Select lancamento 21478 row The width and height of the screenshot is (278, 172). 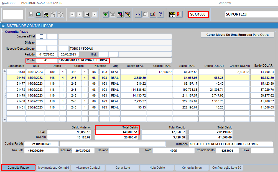[16, 90]
